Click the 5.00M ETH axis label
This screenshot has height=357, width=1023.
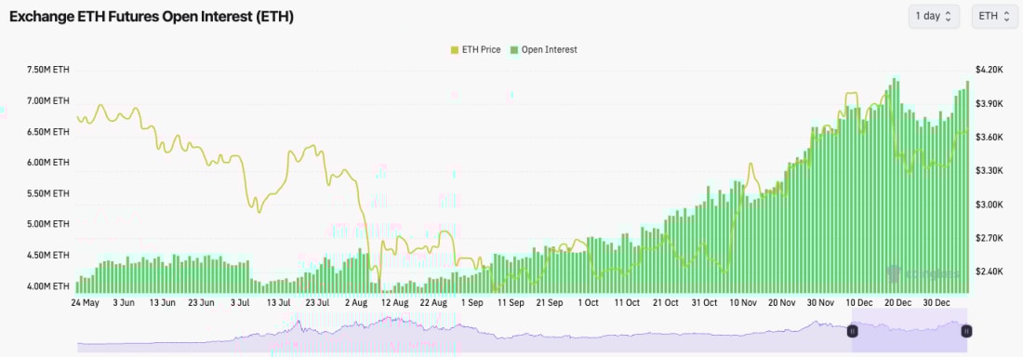point(48,224)
